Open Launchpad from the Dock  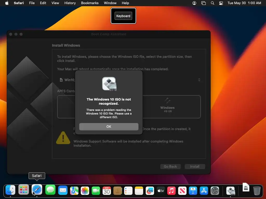click(24, 190)
